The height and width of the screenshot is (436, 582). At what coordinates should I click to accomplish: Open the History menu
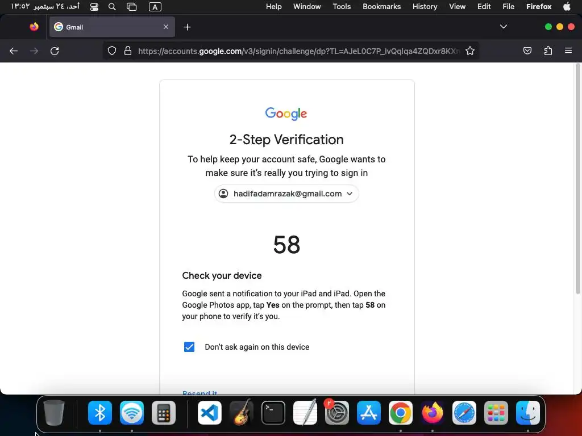point(425,7)
